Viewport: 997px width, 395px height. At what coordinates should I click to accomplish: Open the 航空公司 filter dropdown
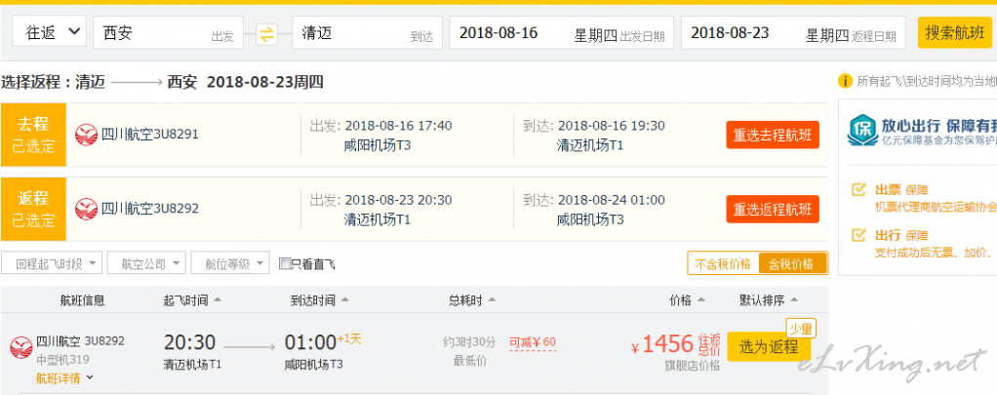[x=147, y=264]
